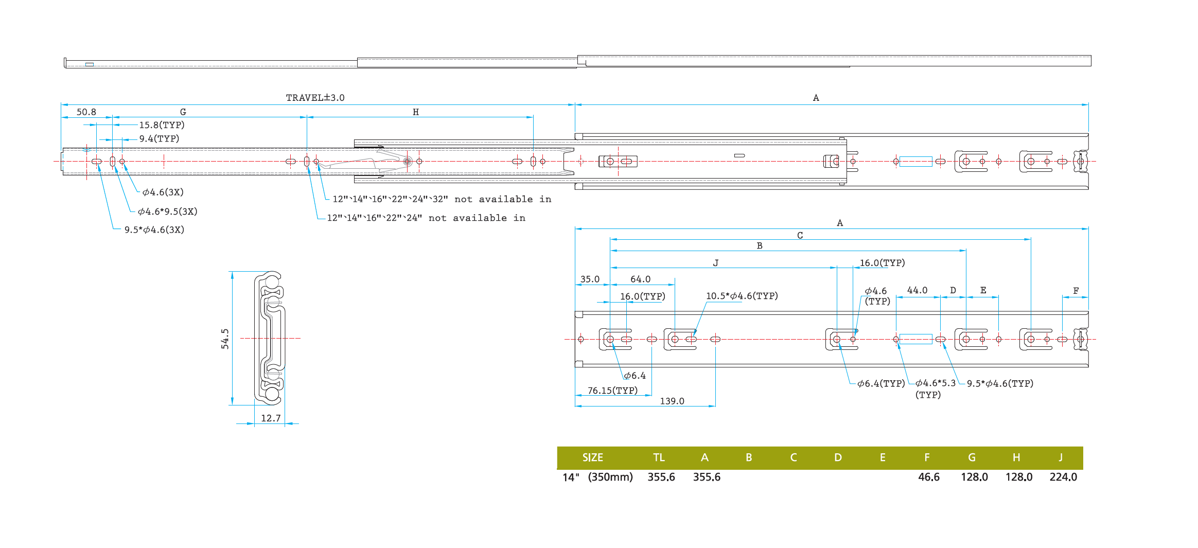The width and height of the screenshot is (1198, 548).
Task: Click the 44.0 dimension text
Action: coord(917,291)
